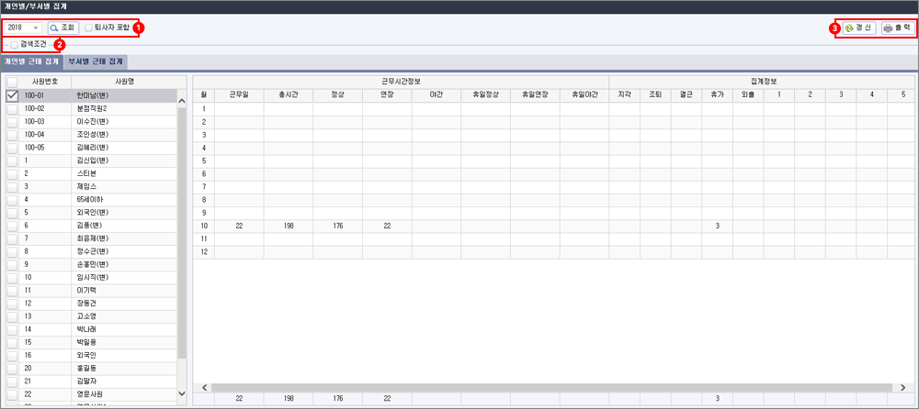
Task: Toggle the 퇴사자 포함 checkbox
Action: [88, 28]
